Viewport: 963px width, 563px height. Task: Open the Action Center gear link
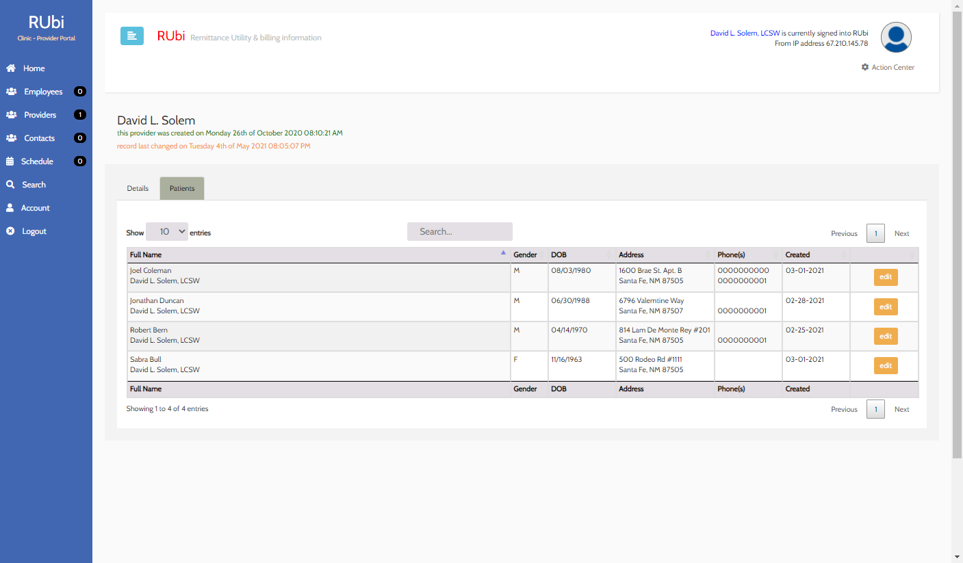[x=888, y=67]
